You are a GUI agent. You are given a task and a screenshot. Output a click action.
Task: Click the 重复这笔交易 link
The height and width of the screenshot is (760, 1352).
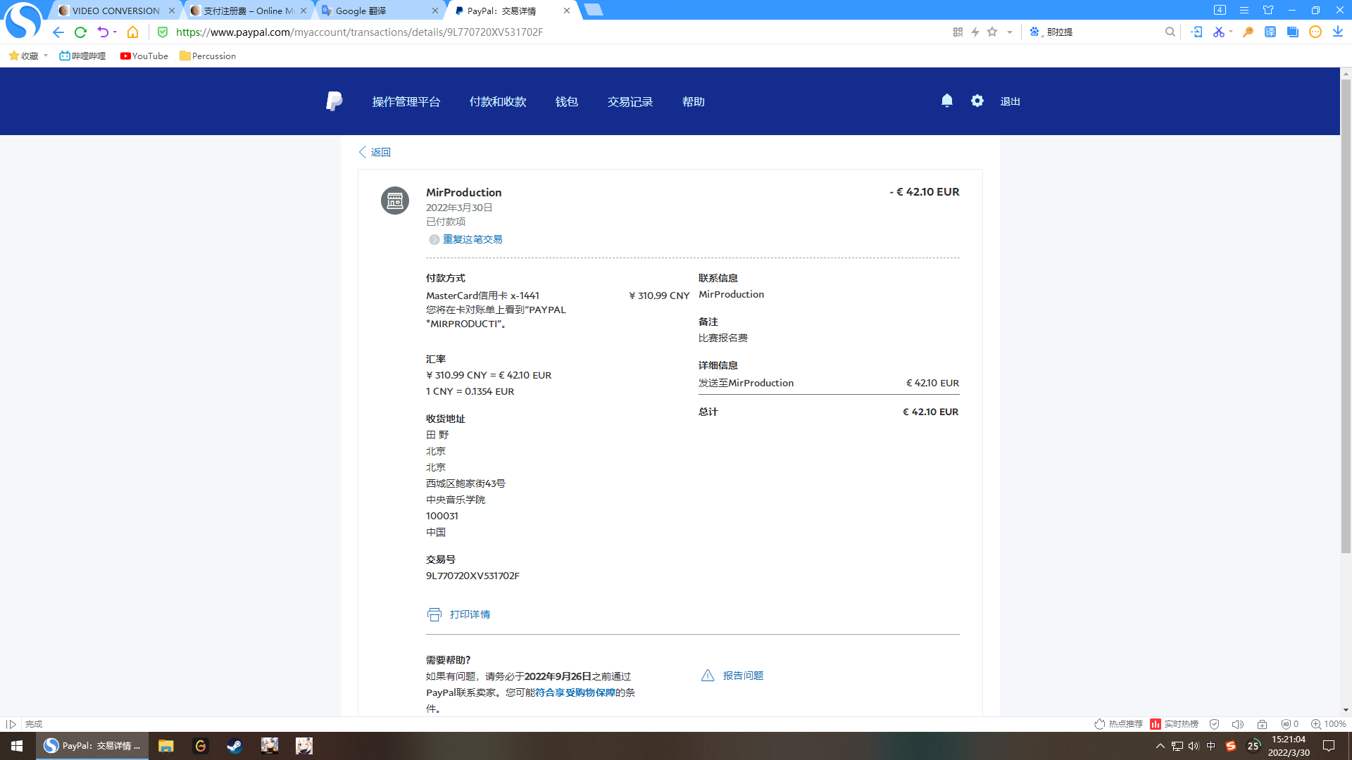point(472,239)
